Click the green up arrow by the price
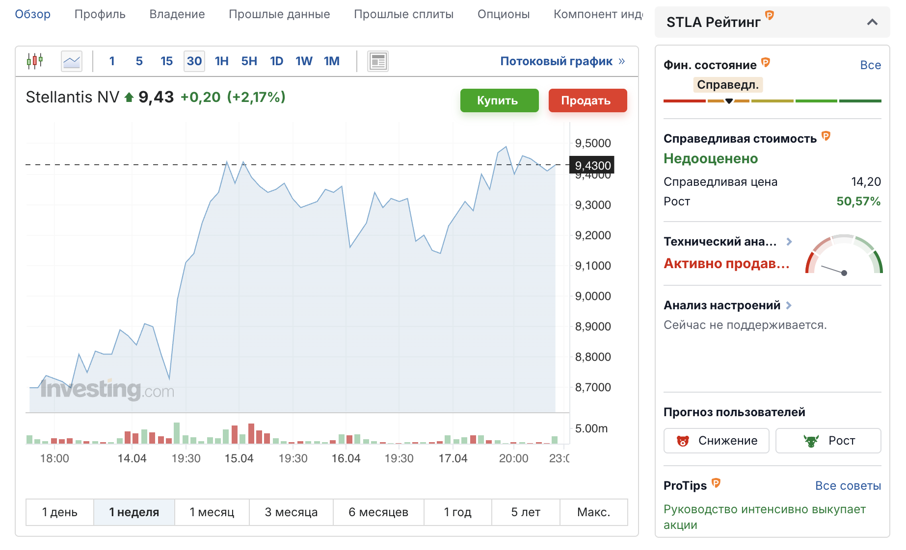 pos(129,98)
